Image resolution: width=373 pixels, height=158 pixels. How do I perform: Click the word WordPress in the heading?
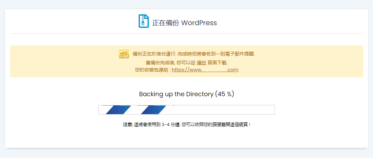point(199,23)
